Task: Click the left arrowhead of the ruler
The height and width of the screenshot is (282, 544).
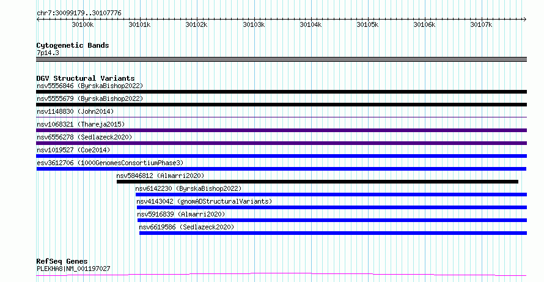Action: pos(38,19)
